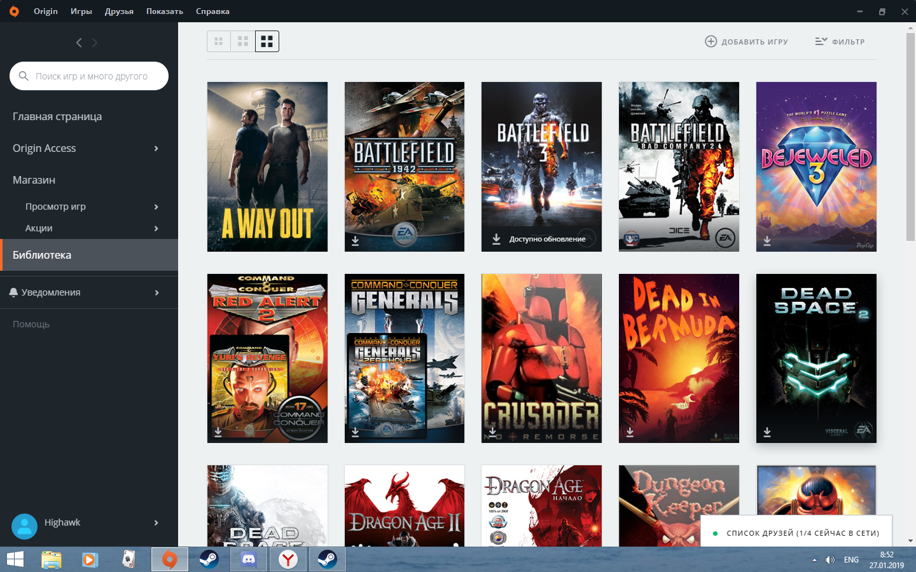Click ДОБАВИТЬ ИГРУ label
This screenshot has height=572, width=916.
coord(754,42)
